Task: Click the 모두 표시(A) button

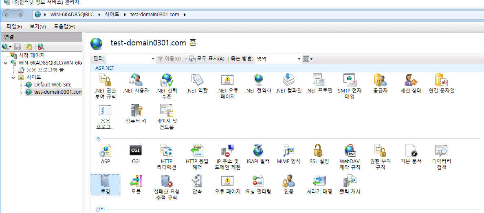Action: [x=207, y=59]
